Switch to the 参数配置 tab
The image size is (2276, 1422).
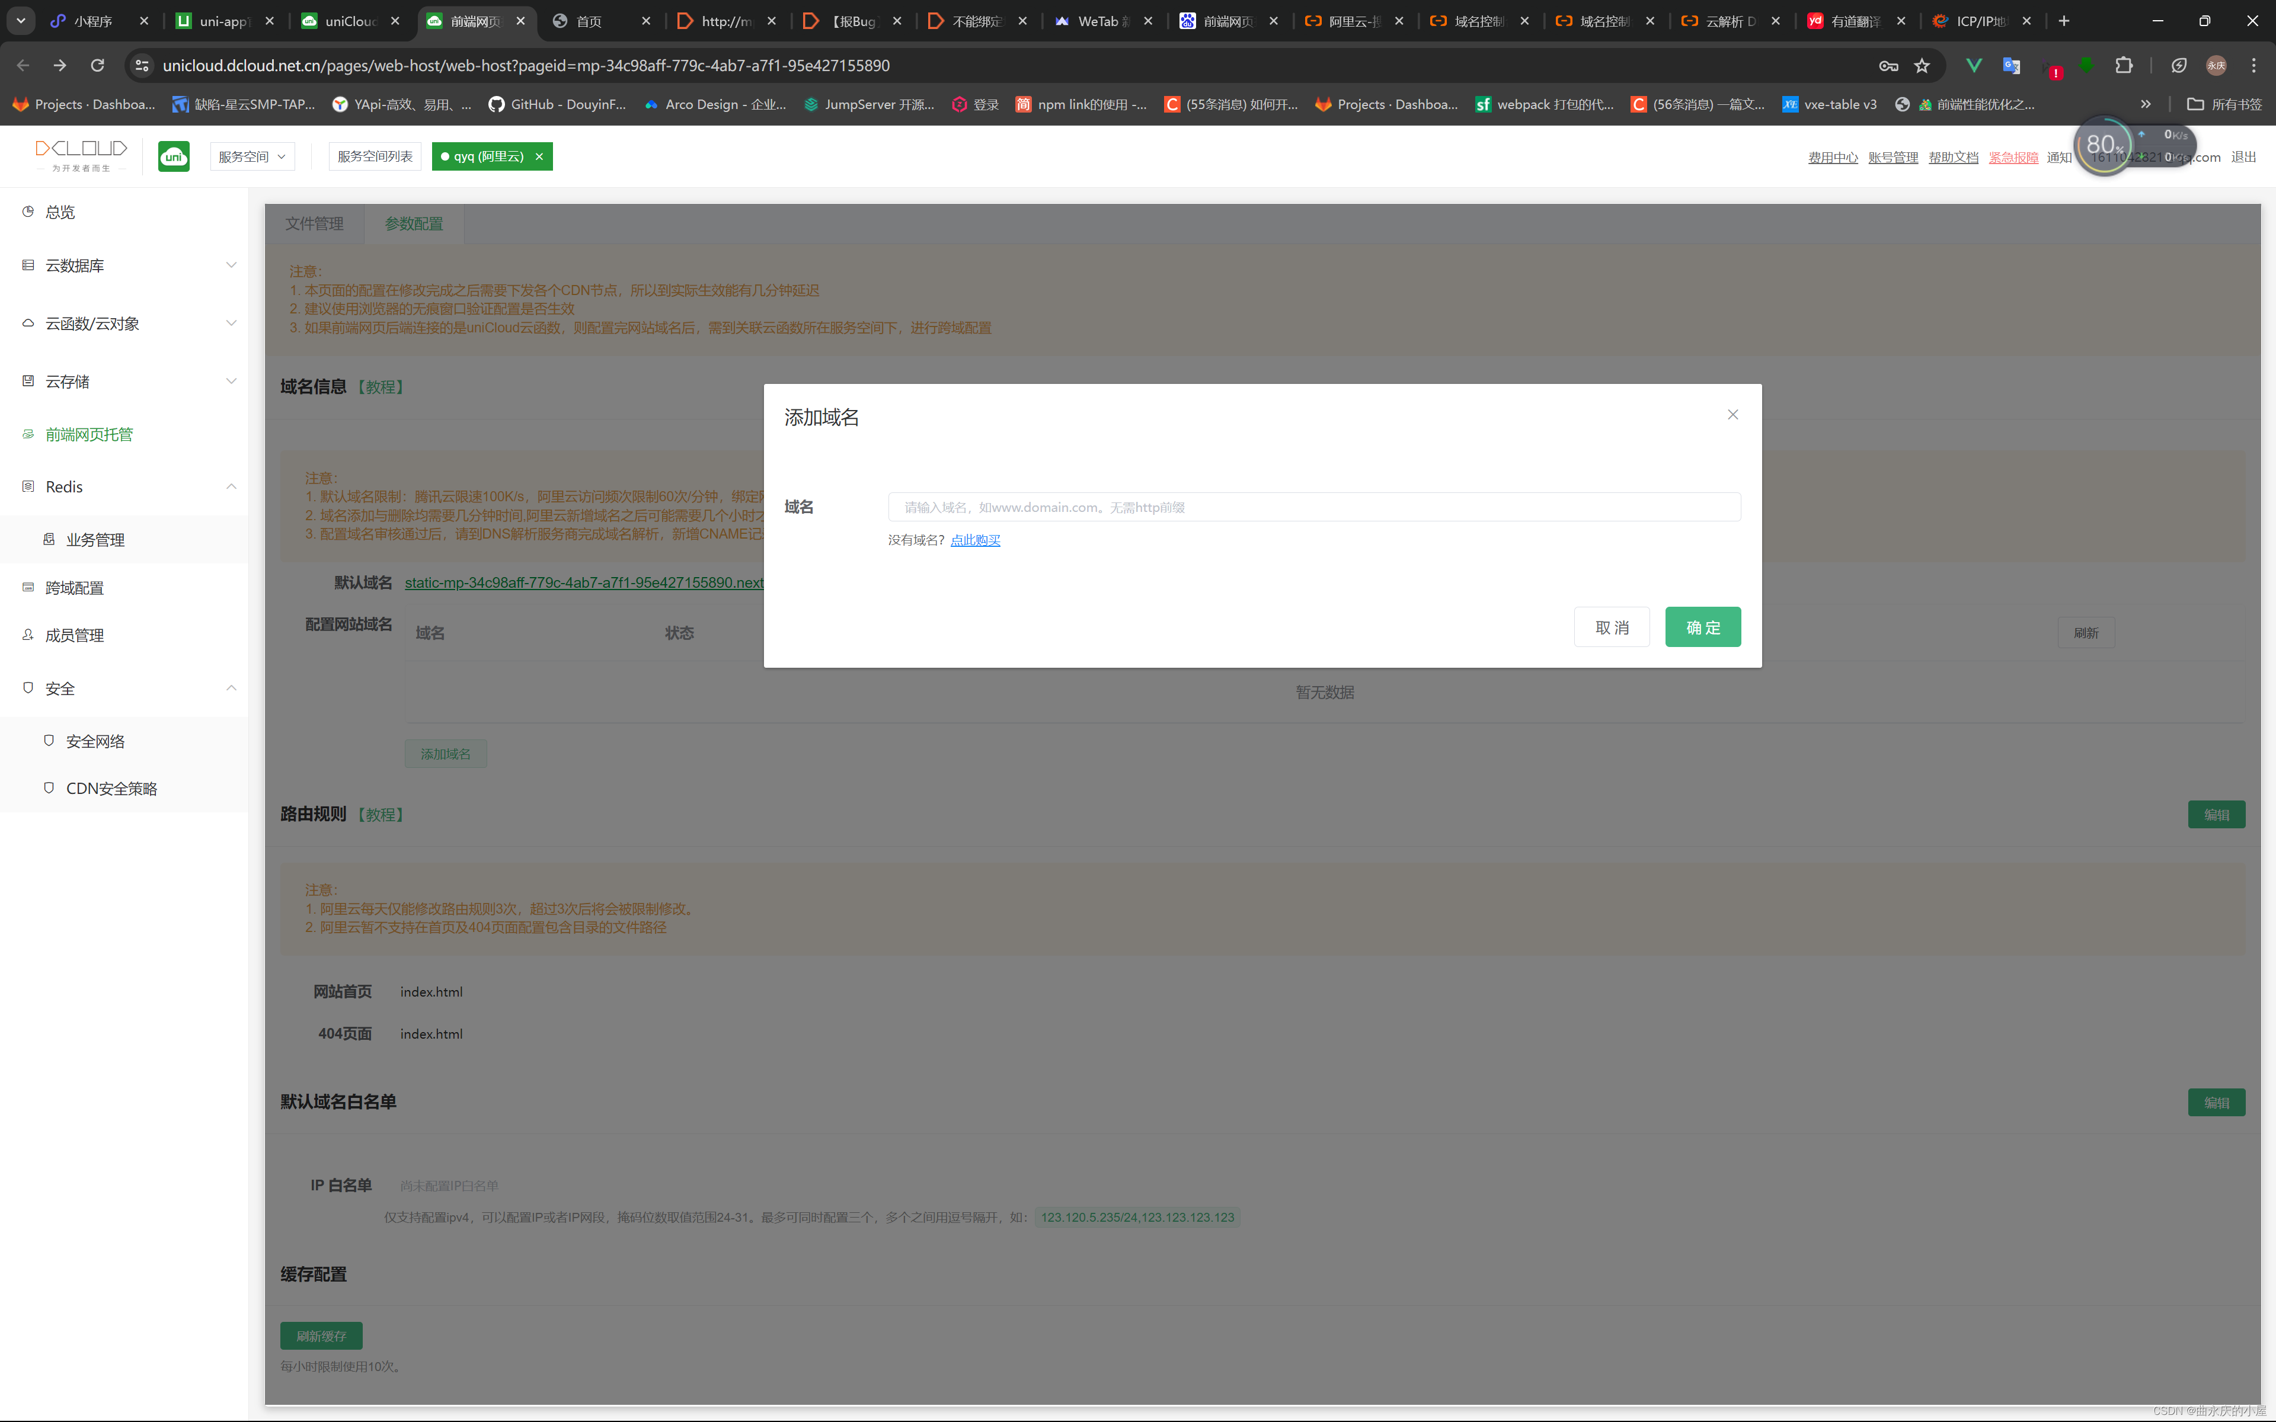[414, 224]
